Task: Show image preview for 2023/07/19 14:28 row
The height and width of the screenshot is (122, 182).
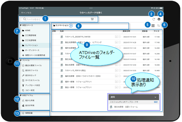Action: click(x=116, y=42)
